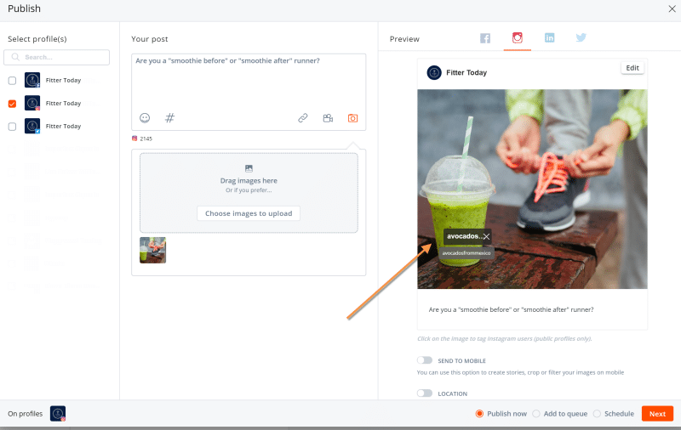Viewport: 681px width, 430px height.
Task: Click the hashtag icon in the post editor
Action: coord(169,118)
